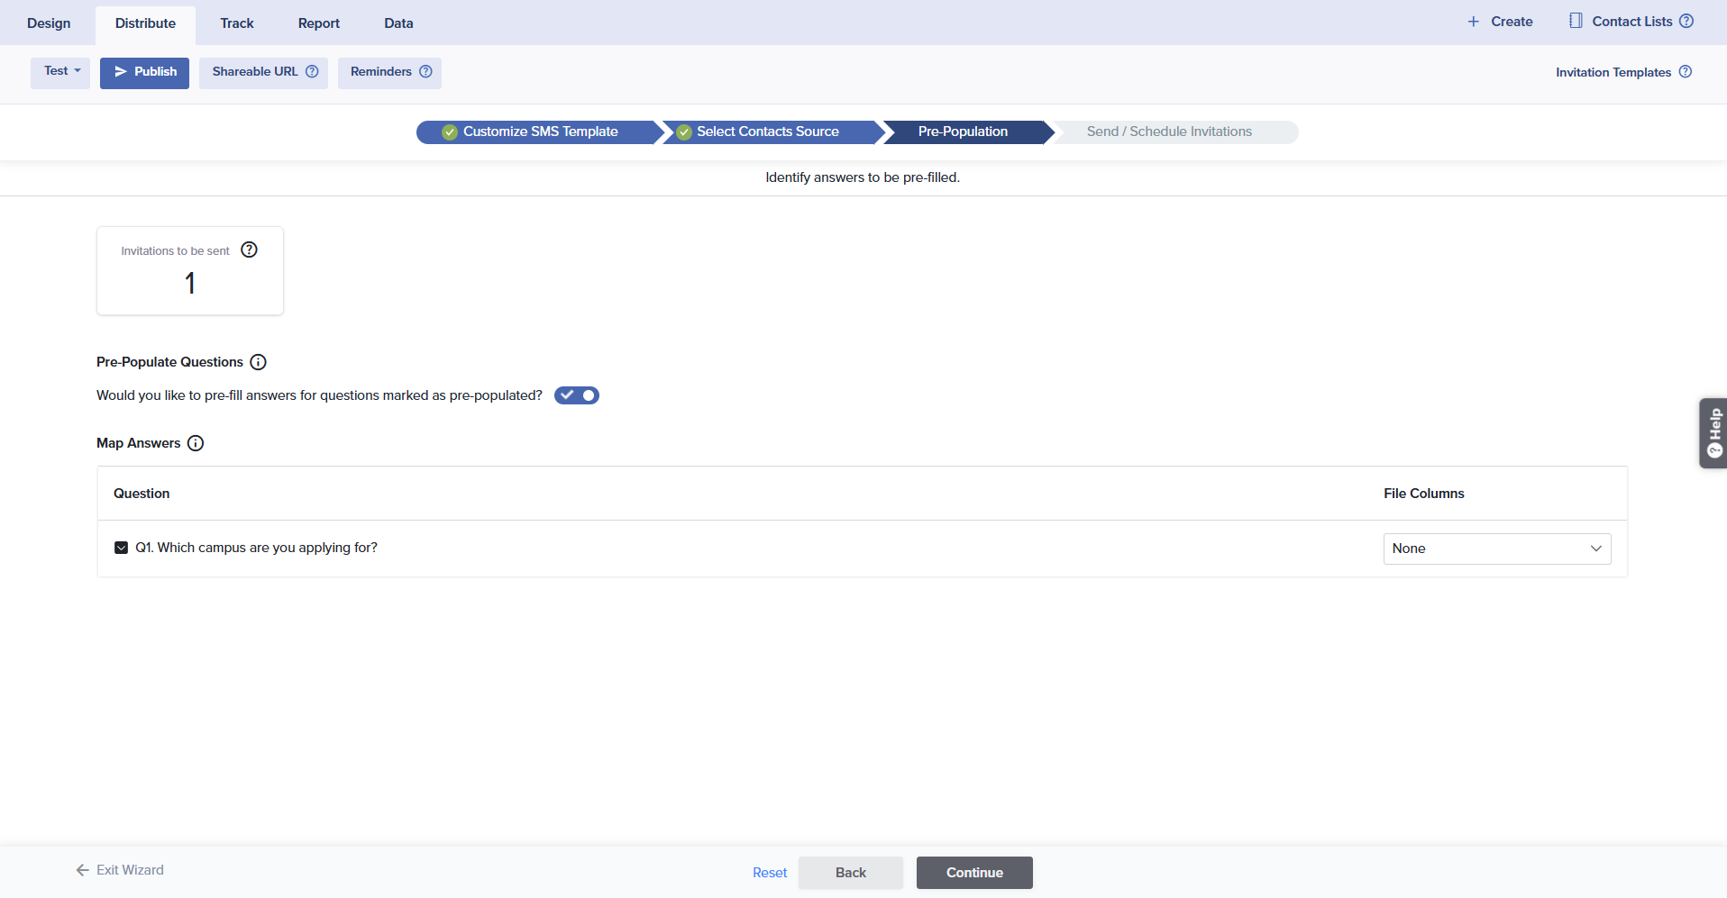The image size is (1727, 898).
Task: Go to Customize SMS Template step
Action: 539,132
